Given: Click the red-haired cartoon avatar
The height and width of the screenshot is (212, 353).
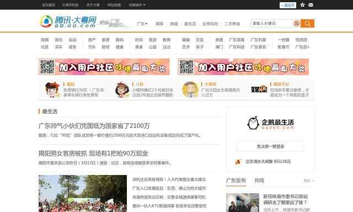Looking at the screenshot, I should 52,89.
